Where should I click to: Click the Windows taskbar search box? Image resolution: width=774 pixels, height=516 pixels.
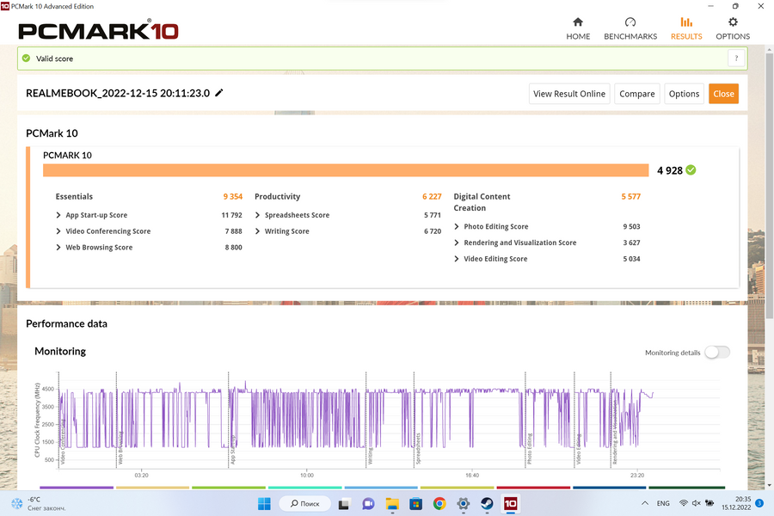pos(305,503)
